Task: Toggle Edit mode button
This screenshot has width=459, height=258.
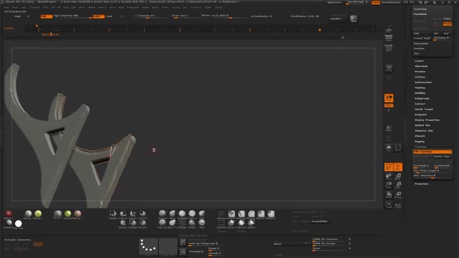Action: 389,167
